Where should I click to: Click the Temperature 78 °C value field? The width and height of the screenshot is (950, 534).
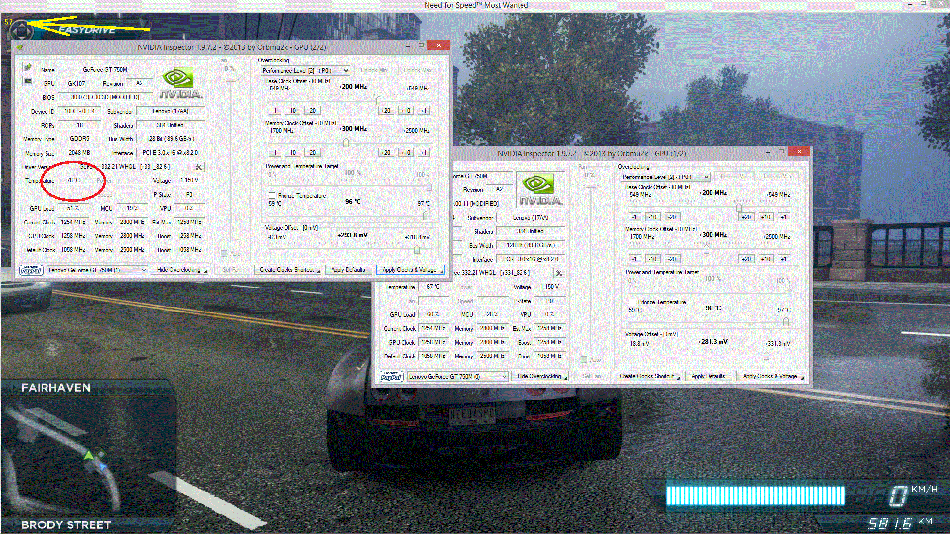click(73, 180)
